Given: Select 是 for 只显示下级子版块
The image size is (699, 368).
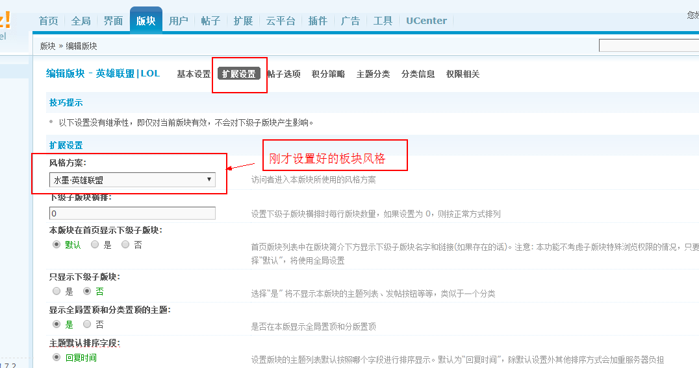Looking at the screenshot, I should (57, 291).
